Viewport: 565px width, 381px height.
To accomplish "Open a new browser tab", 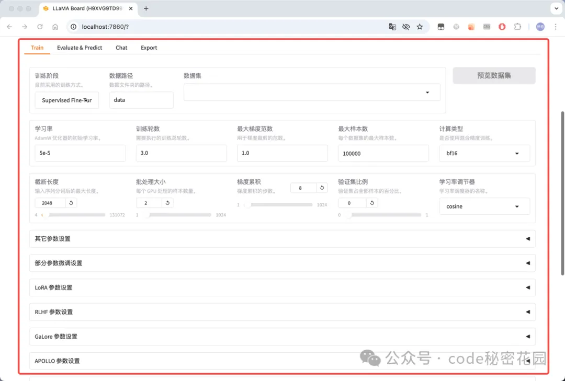I will (146, 9).
